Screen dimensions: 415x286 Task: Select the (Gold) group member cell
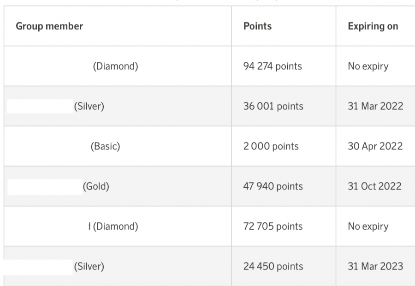(96, 187)
